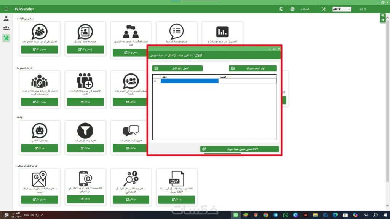The image size is (390, 219).
Task: Click the CSV file converter icon
Action: pos(177,179)
